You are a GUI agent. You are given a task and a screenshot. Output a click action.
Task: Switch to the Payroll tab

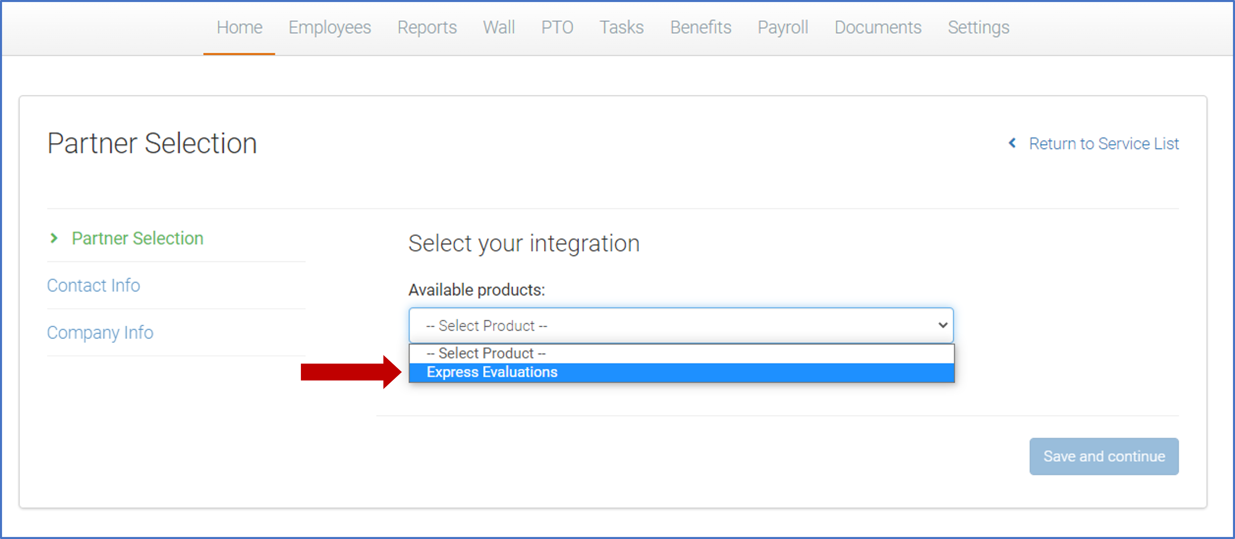click(783, 27)
